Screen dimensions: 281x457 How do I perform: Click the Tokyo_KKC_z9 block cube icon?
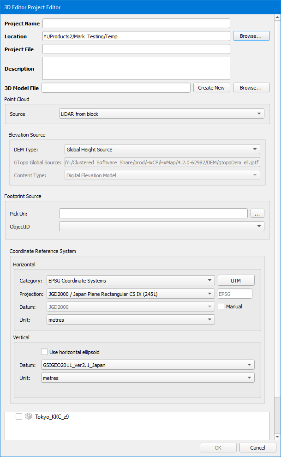coord(28,417)
